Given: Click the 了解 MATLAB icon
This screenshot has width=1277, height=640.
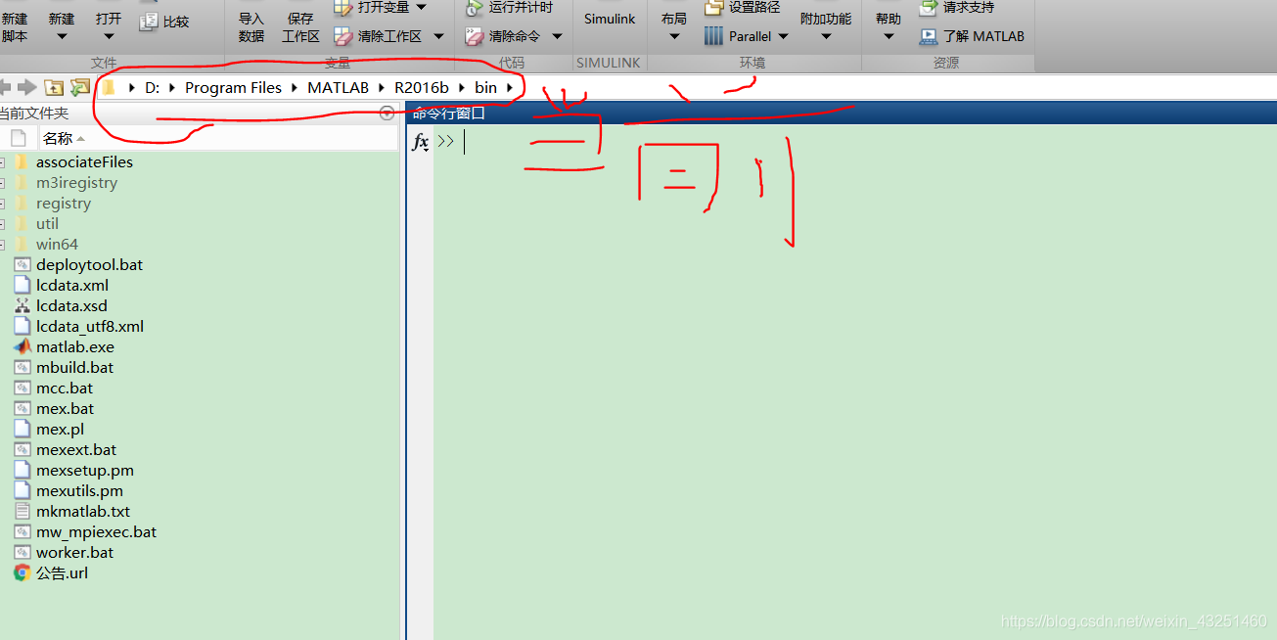Looking at the screenshot, I should (929, 37).
